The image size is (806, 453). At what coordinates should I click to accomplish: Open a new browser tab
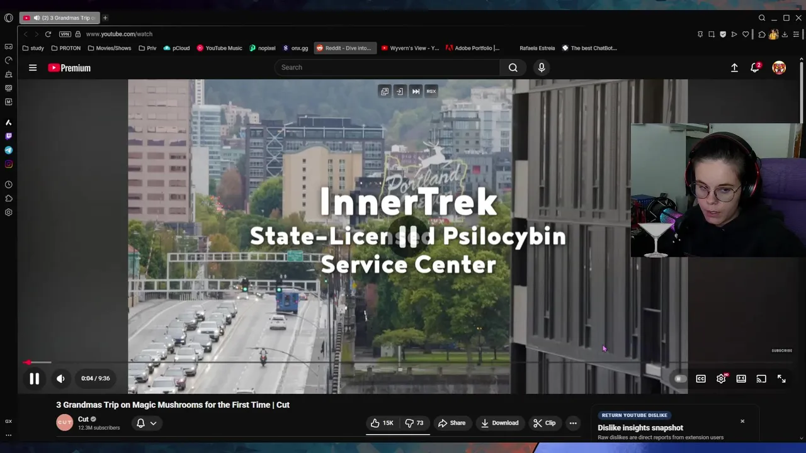105,18
